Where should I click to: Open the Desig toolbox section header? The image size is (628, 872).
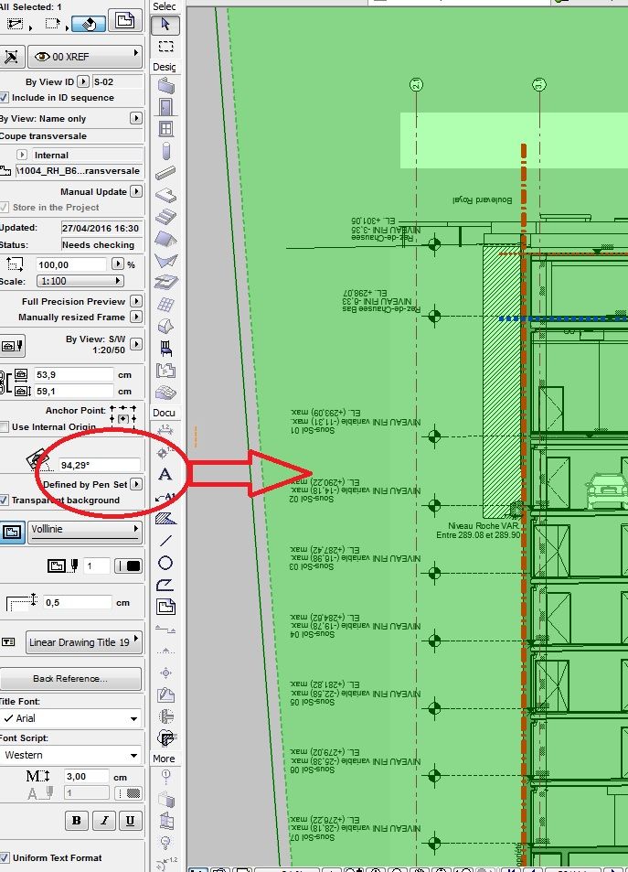point(165,67)
